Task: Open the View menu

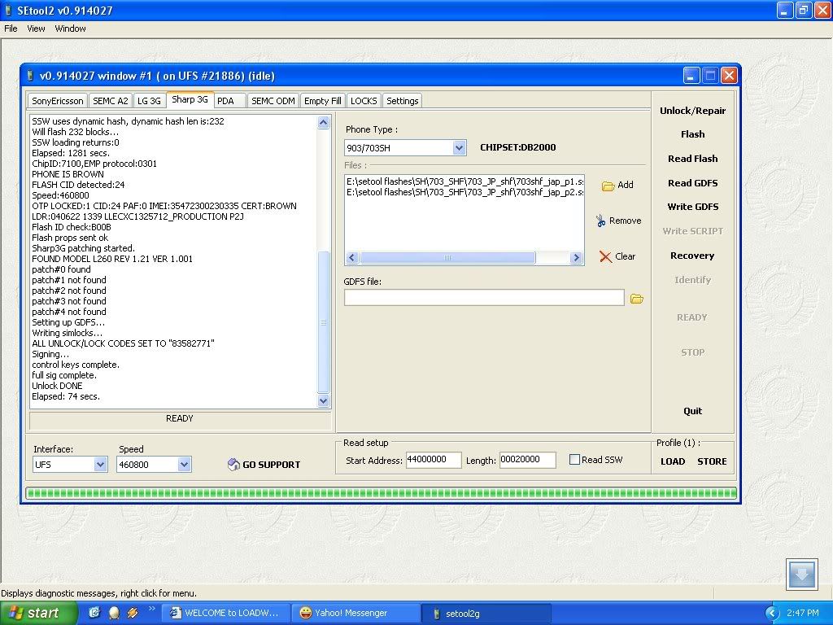Action: coord(36,28)
